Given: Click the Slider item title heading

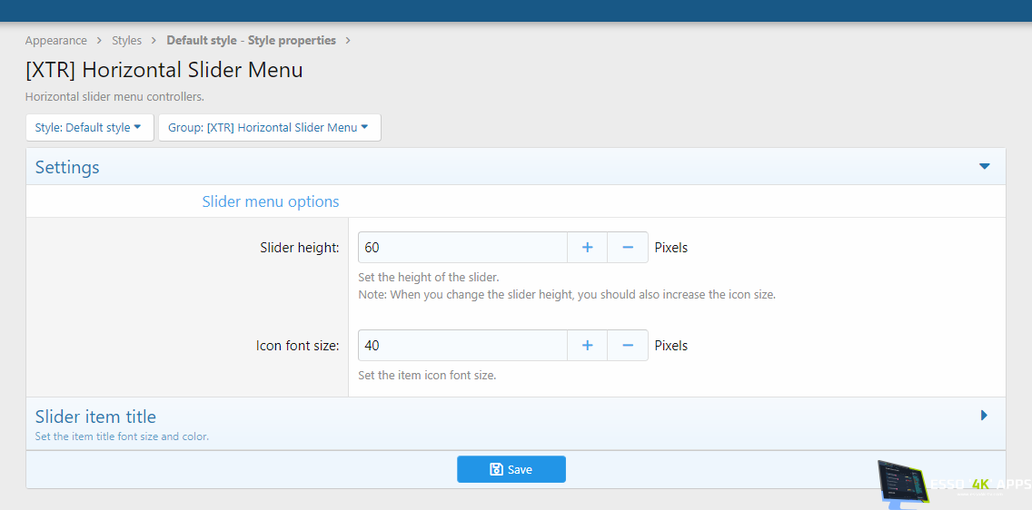Looking at the screenshot, I should click(x=95, y=417).
